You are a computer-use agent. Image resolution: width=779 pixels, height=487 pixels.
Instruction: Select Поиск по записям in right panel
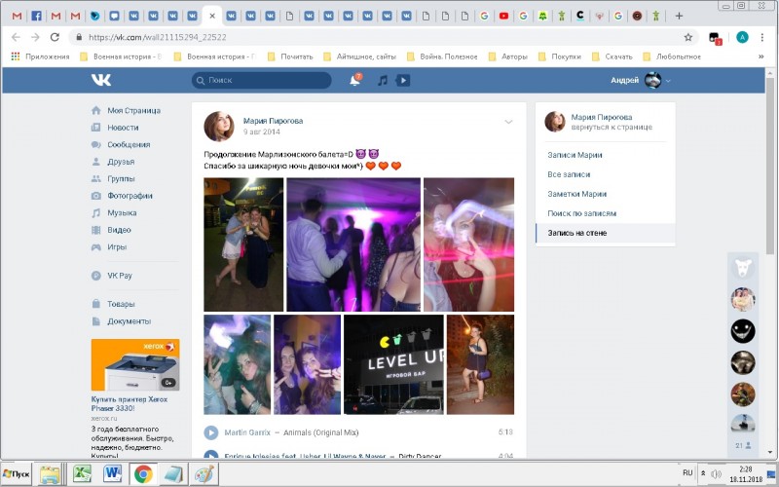click(581, 213)
